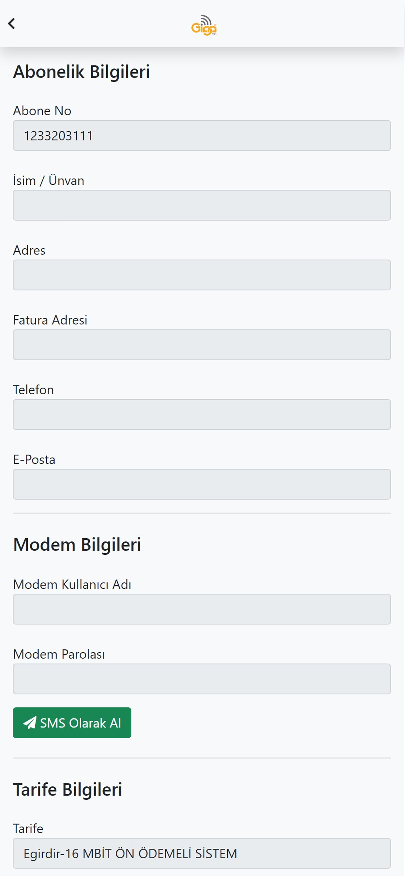Select the Fatura Adresi input box

202,344
